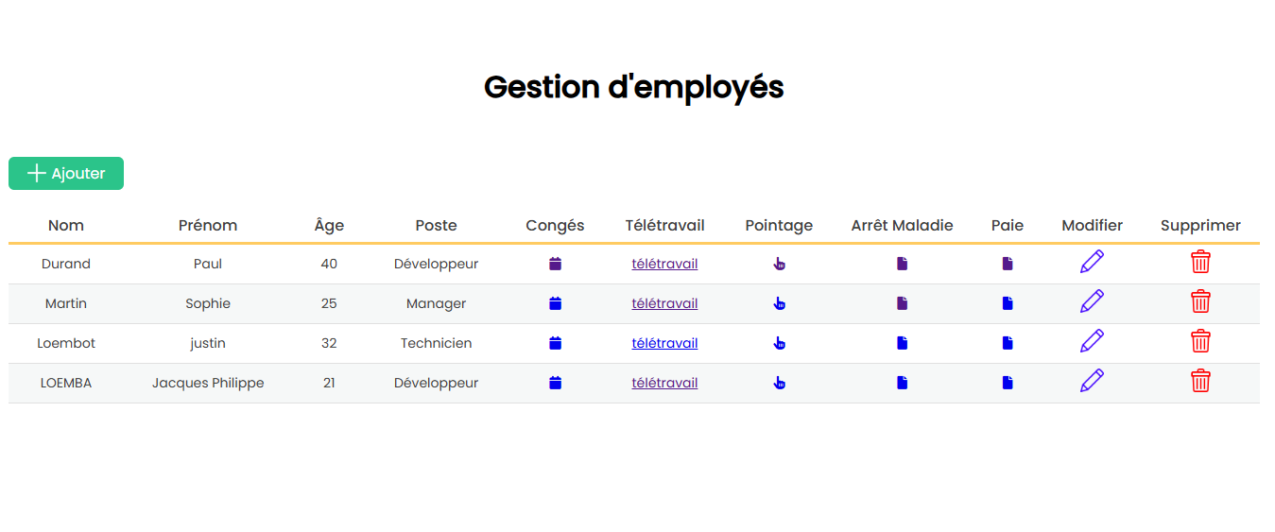Click the Ajouter button

click(66, 173)
